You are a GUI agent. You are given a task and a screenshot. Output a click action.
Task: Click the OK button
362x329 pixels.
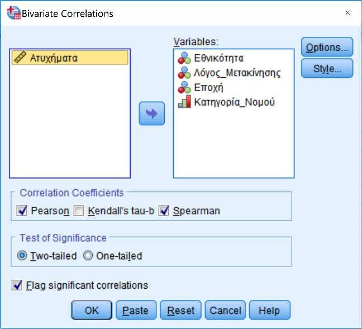[x=92, y=310]
